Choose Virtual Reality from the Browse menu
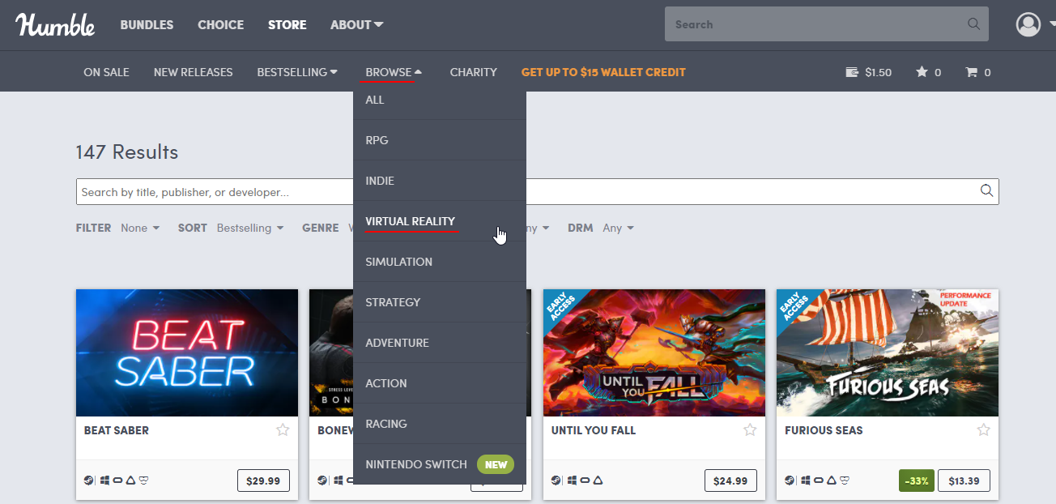The image size is (1056, 504). click(440, 221)
